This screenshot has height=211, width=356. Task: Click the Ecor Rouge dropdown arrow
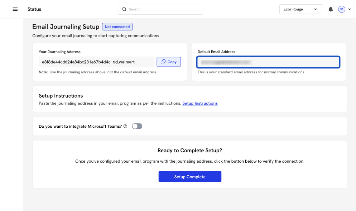click(316, 9)
